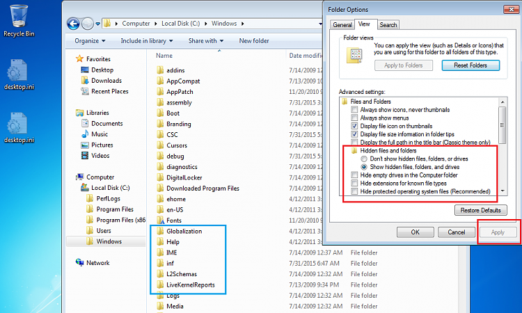
Task: Switch to the General tab
Action: point(342,25)
